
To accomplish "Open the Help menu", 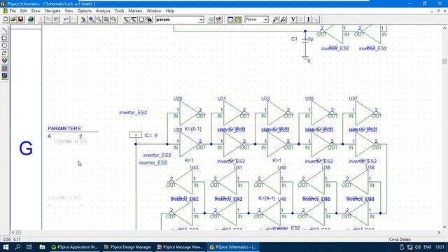I will (170, 11).
